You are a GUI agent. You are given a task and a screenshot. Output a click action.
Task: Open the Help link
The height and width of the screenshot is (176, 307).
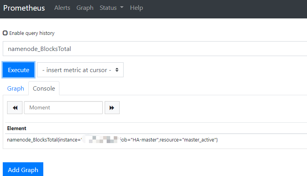tap(137, 8)
